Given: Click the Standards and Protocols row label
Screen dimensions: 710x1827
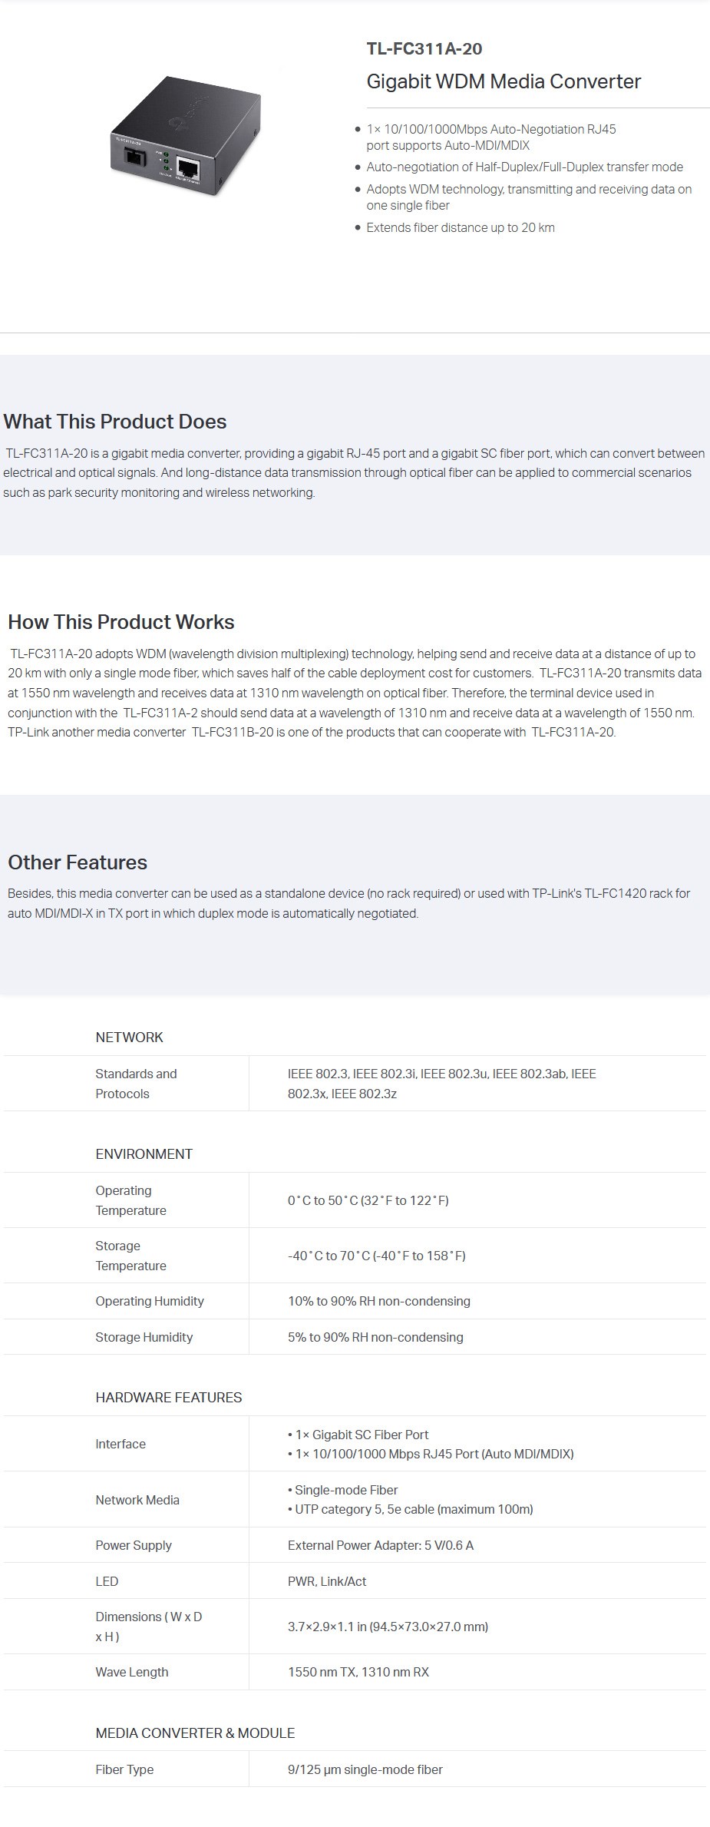Looking at the screenshot, I should 136,1084.
